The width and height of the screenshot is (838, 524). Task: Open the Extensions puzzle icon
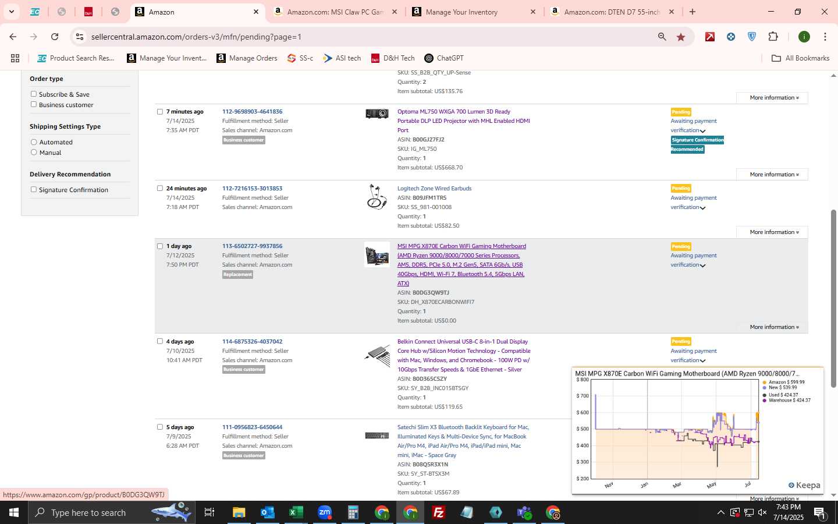(x=773, y=37)
